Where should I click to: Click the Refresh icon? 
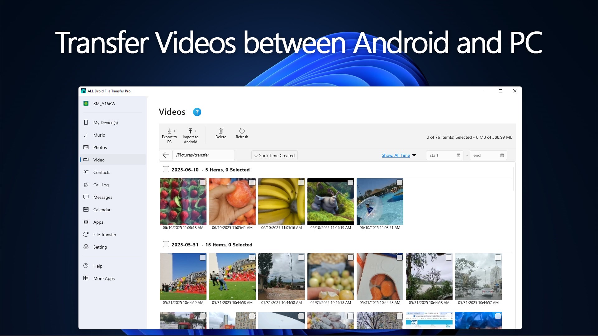coord(242,131)
